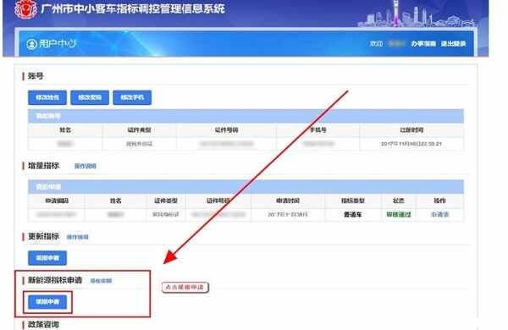Click the 用户中心 title text
Viewport: 508px width, 330px height.
[x=58, y=44]
